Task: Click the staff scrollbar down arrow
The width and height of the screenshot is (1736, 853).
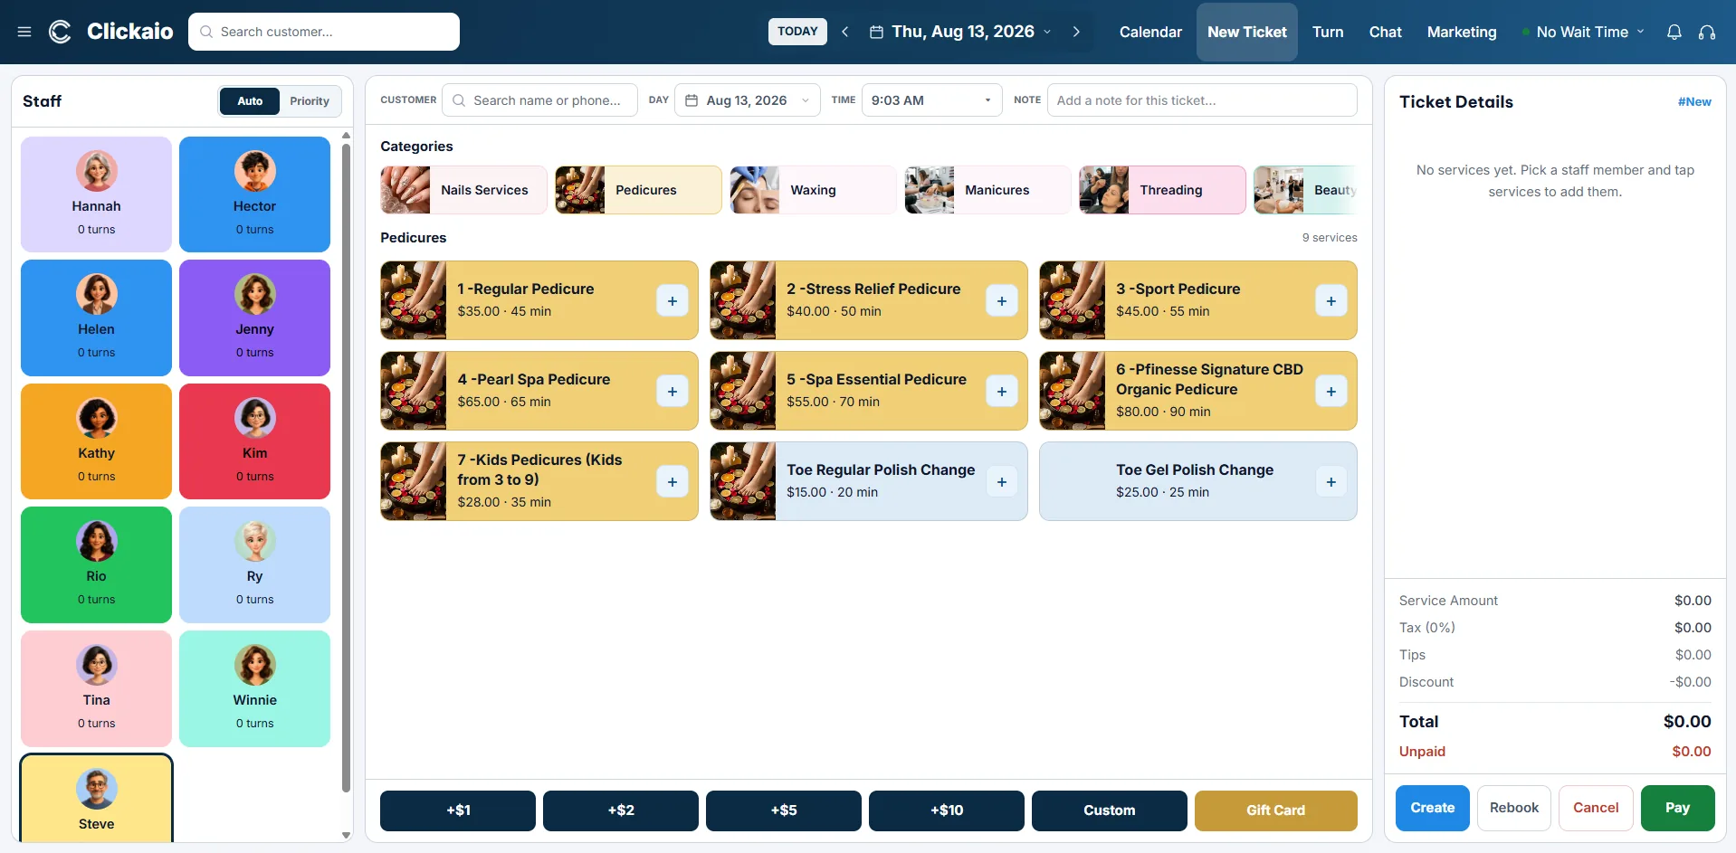Action: (x=347, y=836)
